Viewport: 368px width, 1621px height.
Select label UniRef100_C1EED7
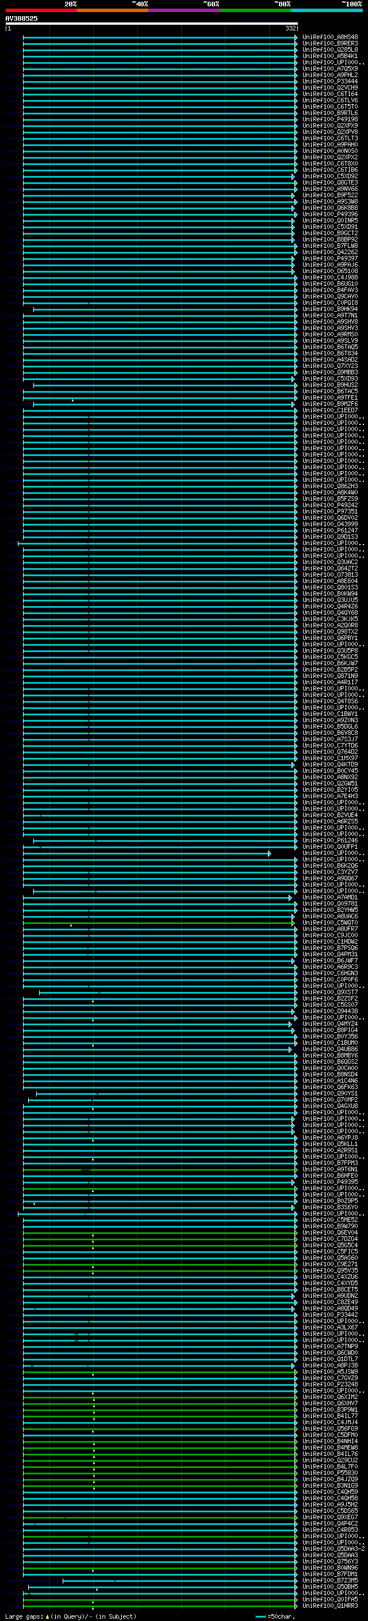330,411
